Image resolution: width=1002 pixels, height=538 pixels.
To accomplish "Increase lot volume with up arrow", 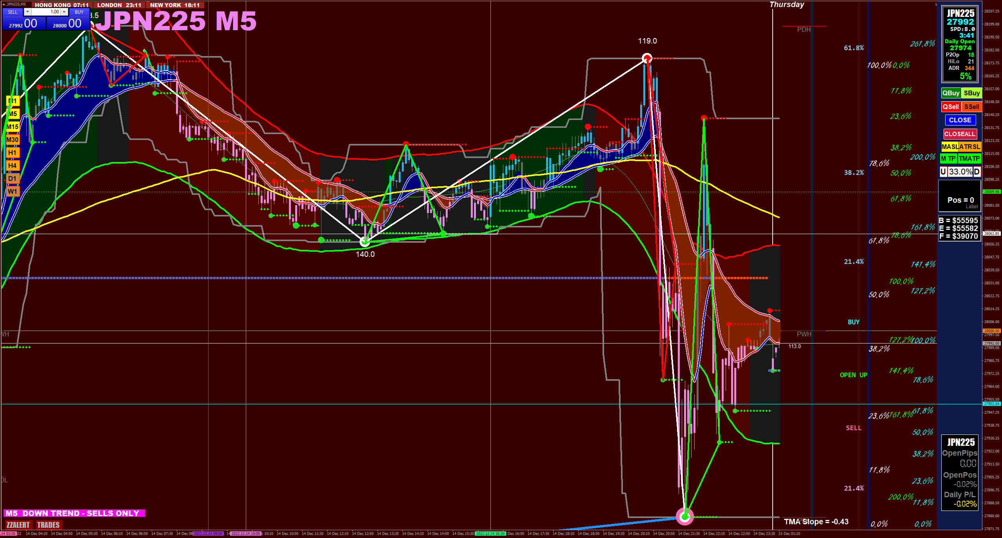I will click(64, 12).
